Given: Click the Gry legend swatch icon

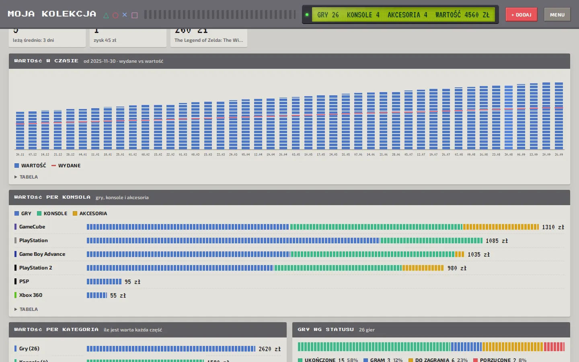Looking at the screenshot, I should coord(16,214).
